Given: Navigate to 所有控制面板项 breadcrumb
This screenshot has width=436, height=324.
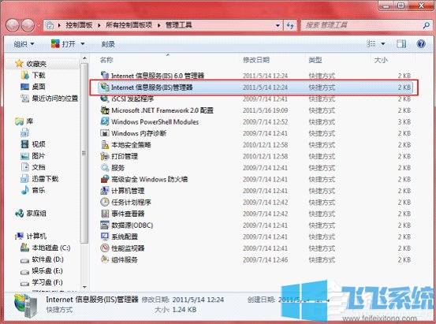Looking at the screenshot, I should coord(129,25).
